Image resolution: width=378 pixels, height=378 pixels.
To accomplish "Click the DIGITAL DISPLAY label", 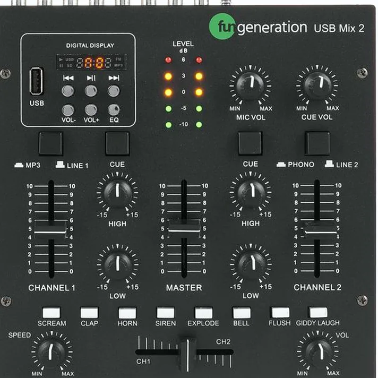I will 90,45.
